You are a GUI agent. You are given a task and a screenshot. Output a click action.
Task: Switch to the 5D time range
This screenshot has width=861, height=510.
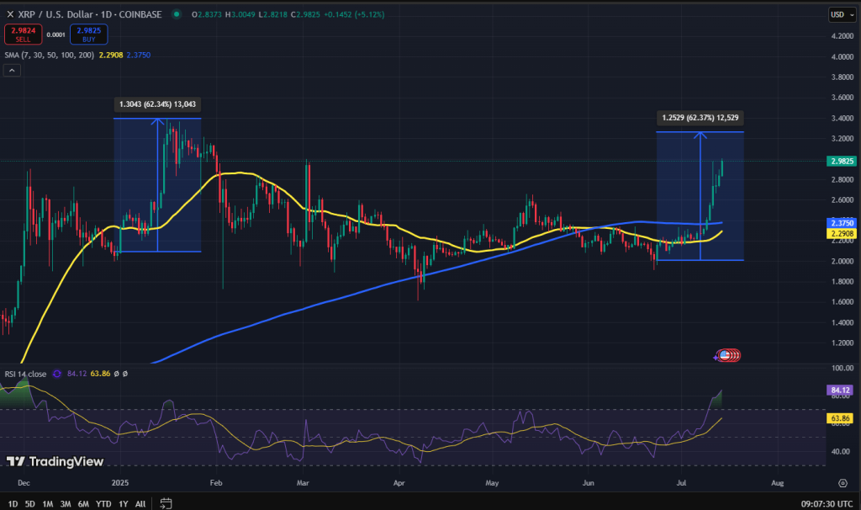tap(30, 503)
